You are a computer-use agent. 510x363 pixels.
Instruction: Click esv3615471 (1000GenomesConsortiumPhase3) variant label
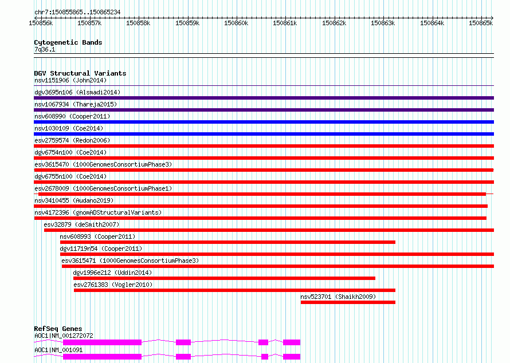click(x=130, y=261)
